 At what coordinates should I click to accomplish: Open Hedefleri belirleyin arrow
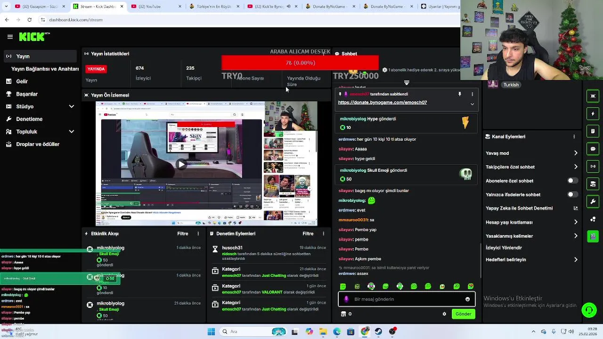[x=576, y=259]
